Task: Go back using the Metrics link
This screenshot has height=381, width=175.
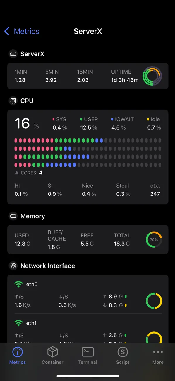Action: pos(26,31)
